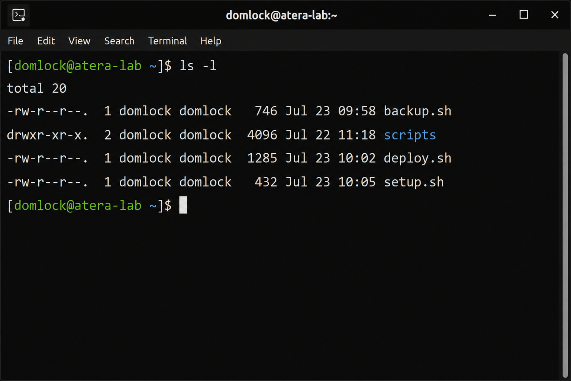
Task: Open the Help menu
Action: pos(211,41)
